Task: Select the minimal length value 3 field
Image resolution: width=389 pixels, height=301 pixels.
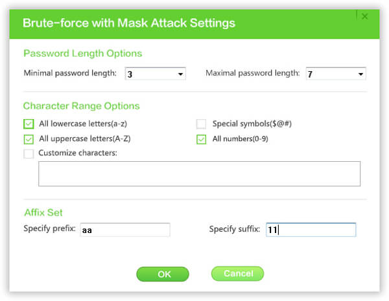Action: (156, 74)
